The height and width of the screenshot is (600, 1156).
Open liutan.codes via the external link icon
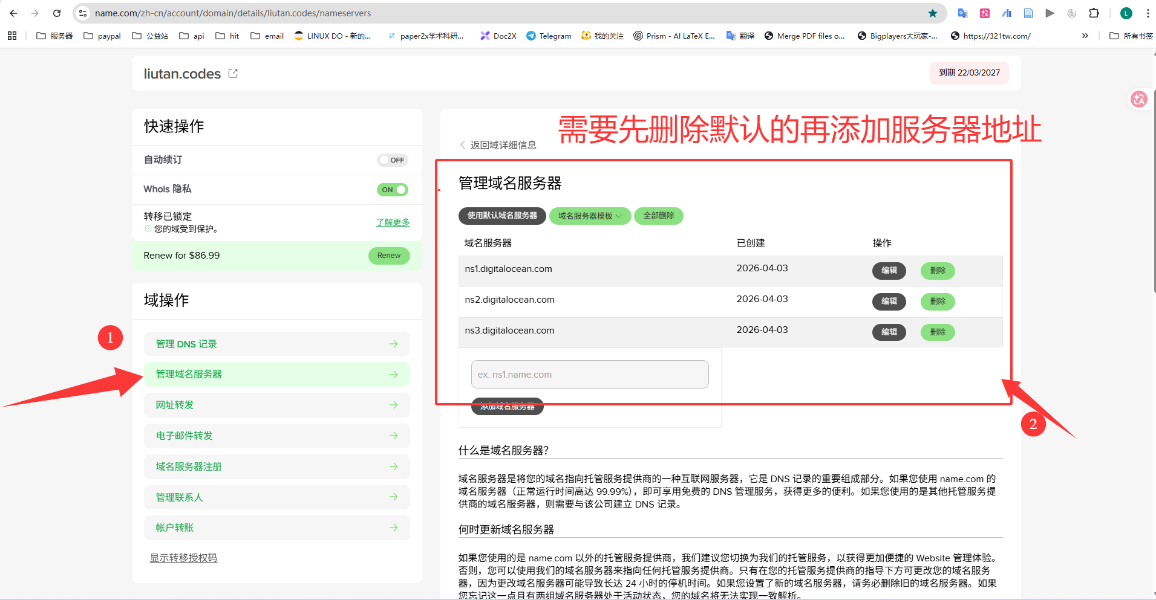coord(233,74)
